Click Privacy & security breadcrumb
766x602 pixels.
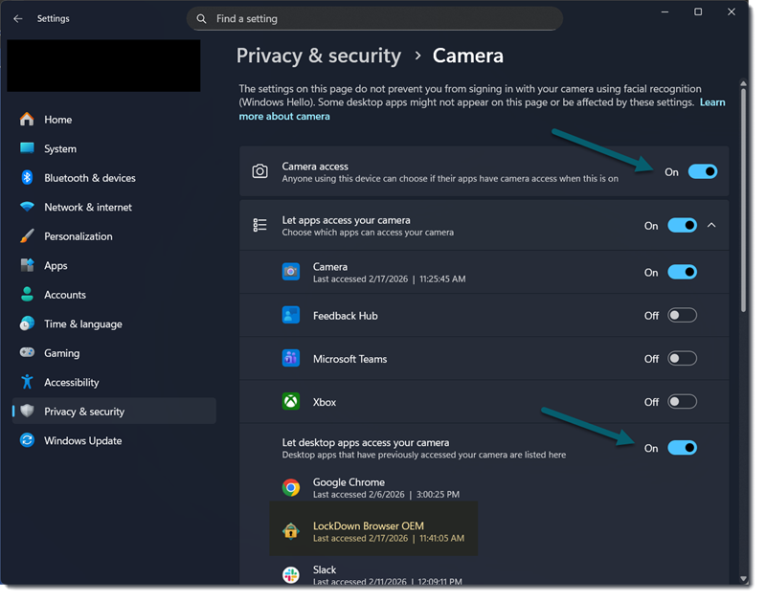pyautogui.click(x=319, y=56)
